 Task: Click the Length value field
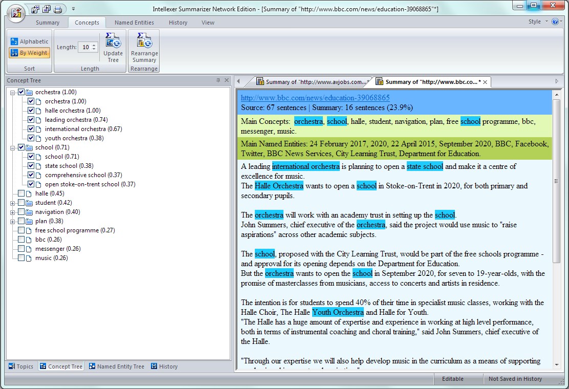point(85,47)
